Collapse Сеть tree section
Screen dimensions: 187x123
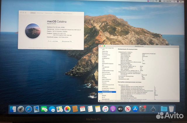(x=99, y=94)
